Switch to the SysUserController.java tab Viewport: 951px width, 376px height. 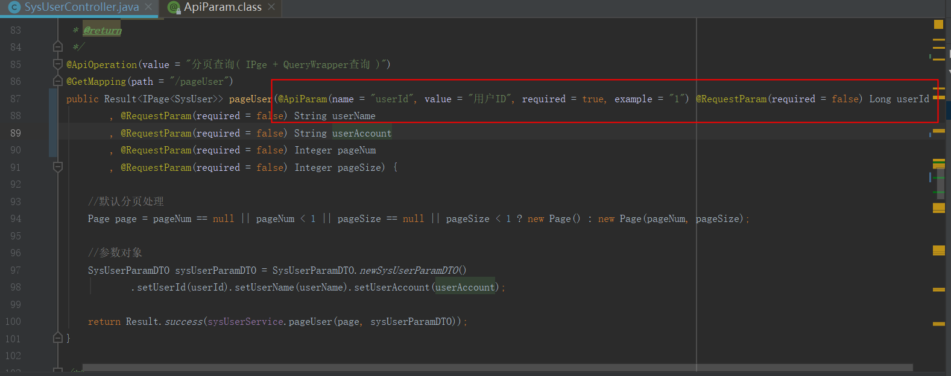[x=81, y=7]
